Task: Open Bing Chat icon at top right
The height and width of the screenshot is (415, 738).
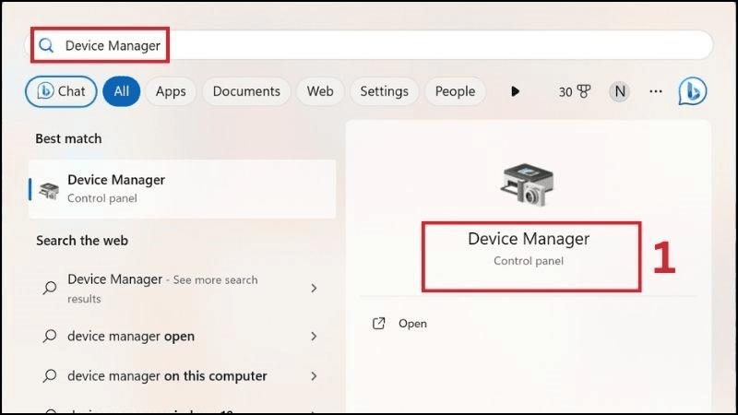Action: [692, 91]
